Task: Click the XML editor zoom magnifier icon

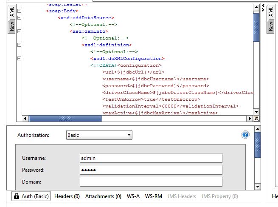Action: point(256,119)
